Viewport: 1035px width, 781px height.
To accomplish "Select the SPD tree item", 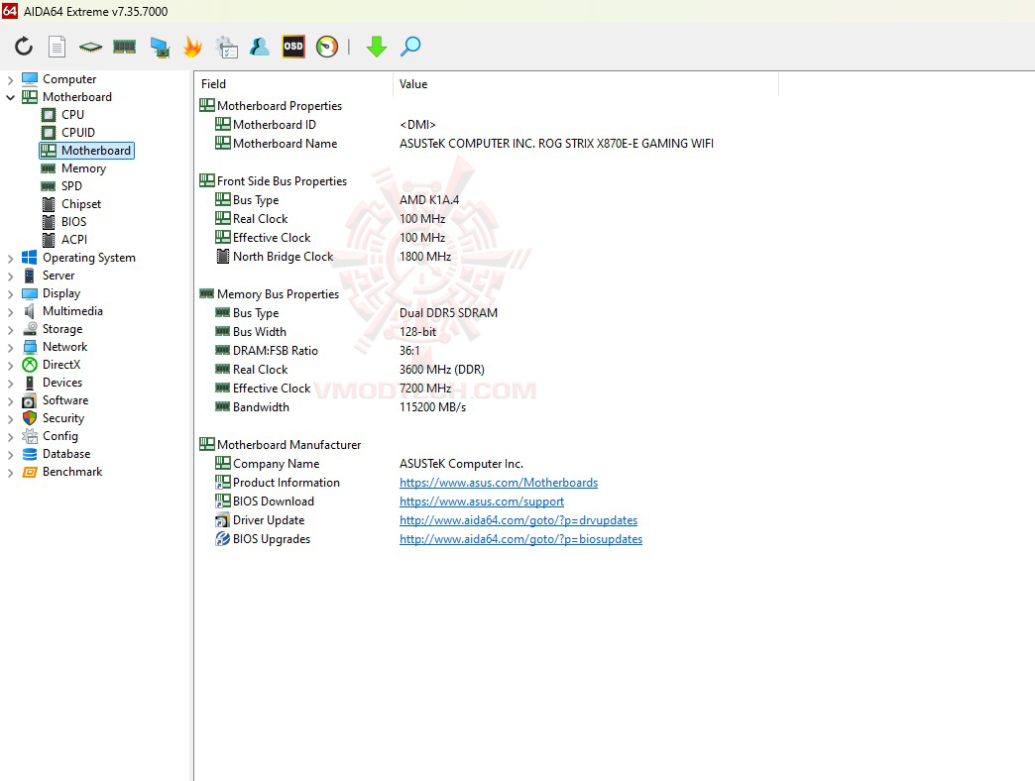I will (x=71, y=186).
